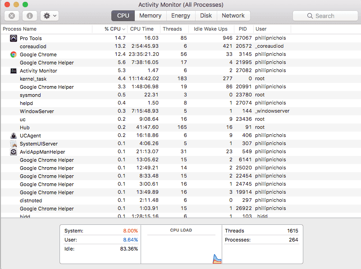Select Google Chrome Helper with PID 24745
The image size is (361, 269).
[x=181, y=184]
